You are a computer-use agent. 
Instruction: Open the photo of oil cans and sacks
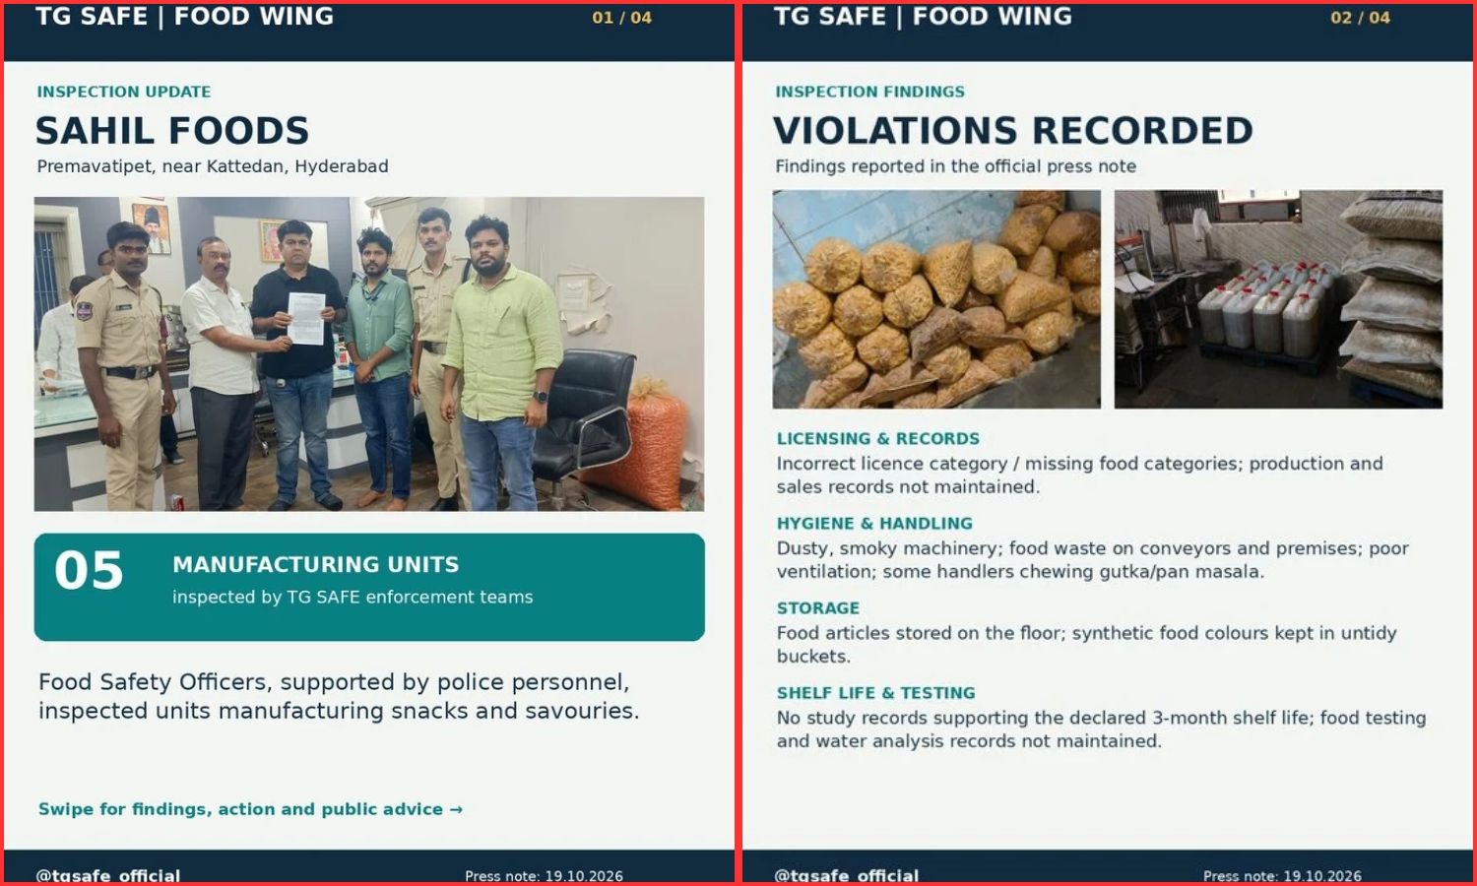pos(1278,299)
